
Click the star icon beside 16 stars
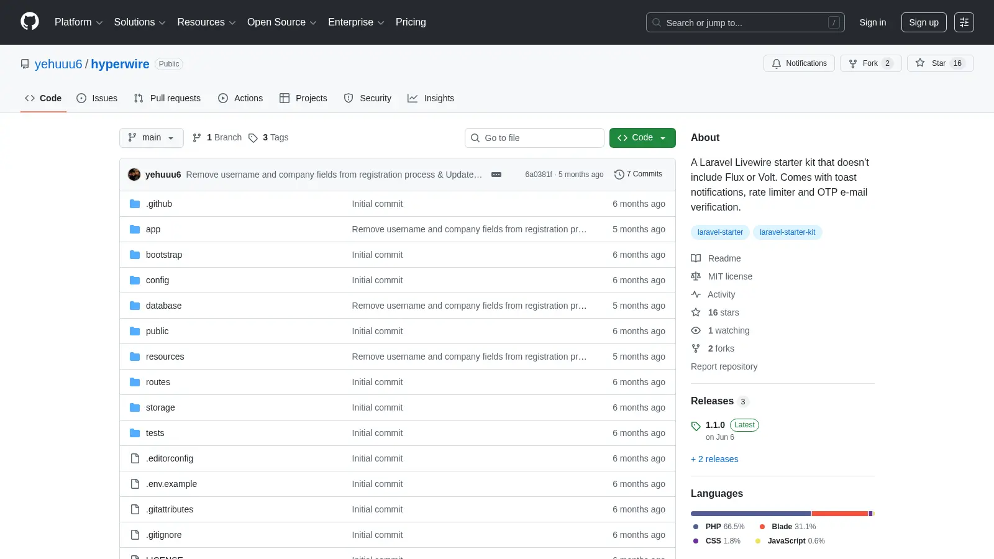(696, 312)
